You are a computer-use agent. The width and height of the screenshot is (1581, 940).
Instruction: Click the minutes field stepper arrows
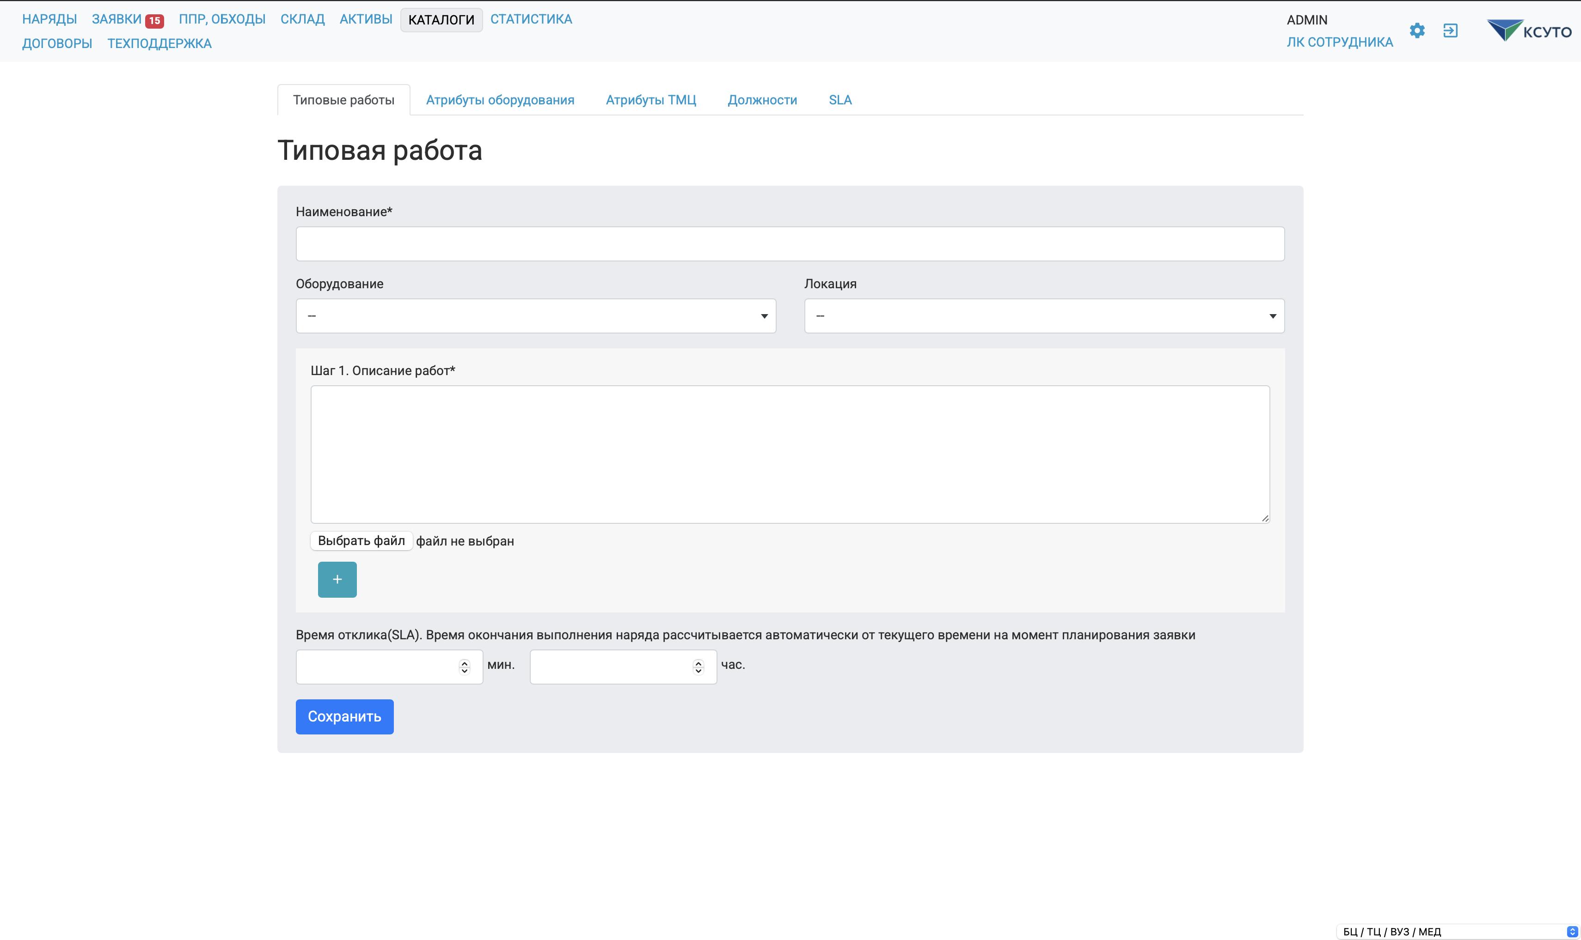(464, 667)
